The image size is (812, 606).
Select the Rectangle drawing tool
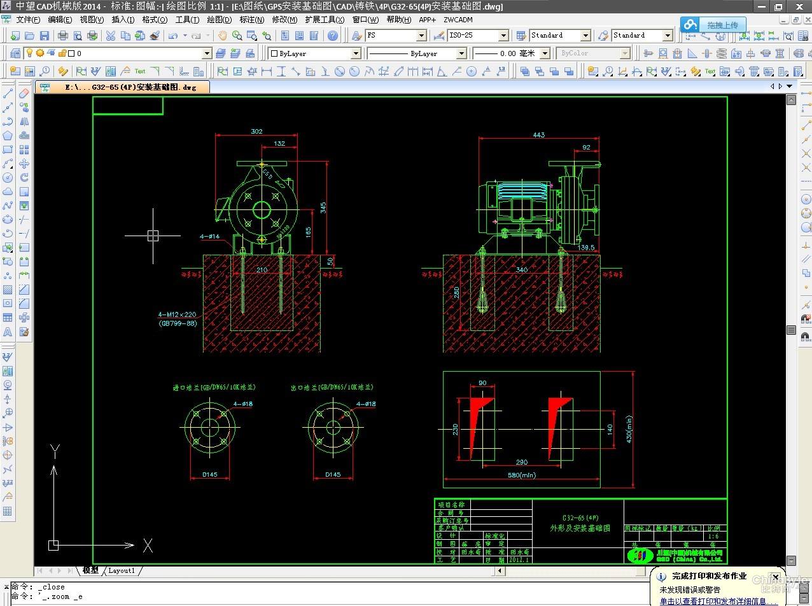pyautogui.click(x=8, y=150)
